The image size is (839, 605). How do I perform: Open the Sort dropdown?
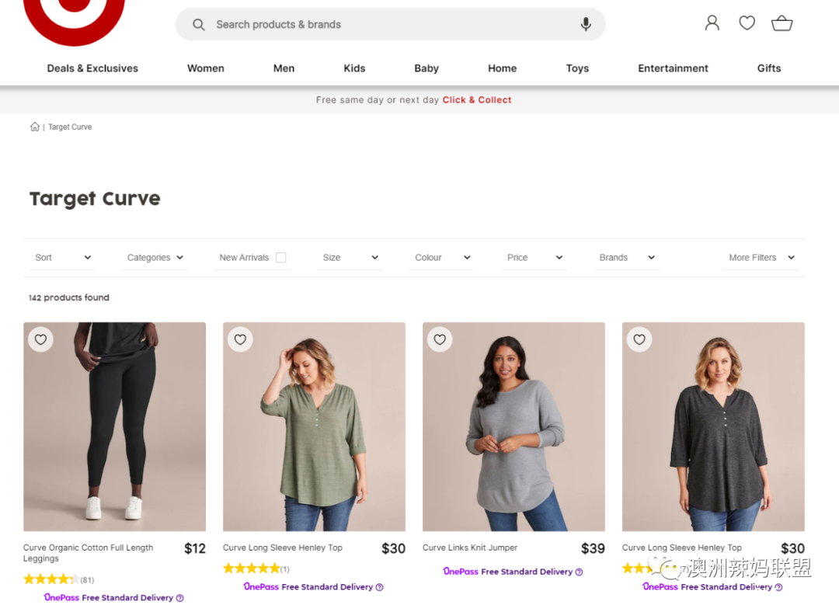tap(63, 257)
